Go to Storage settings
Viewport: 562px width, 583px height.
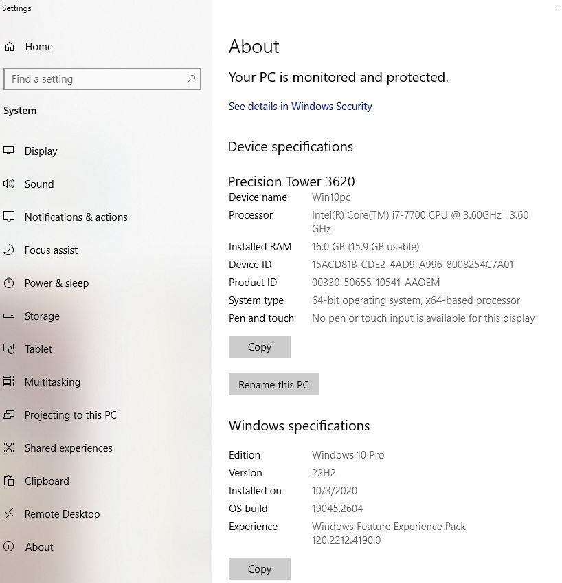point(42,316)
